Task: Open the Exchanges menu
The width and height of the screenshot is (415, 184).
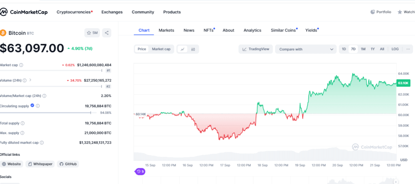Action: (x=112, y=12)
